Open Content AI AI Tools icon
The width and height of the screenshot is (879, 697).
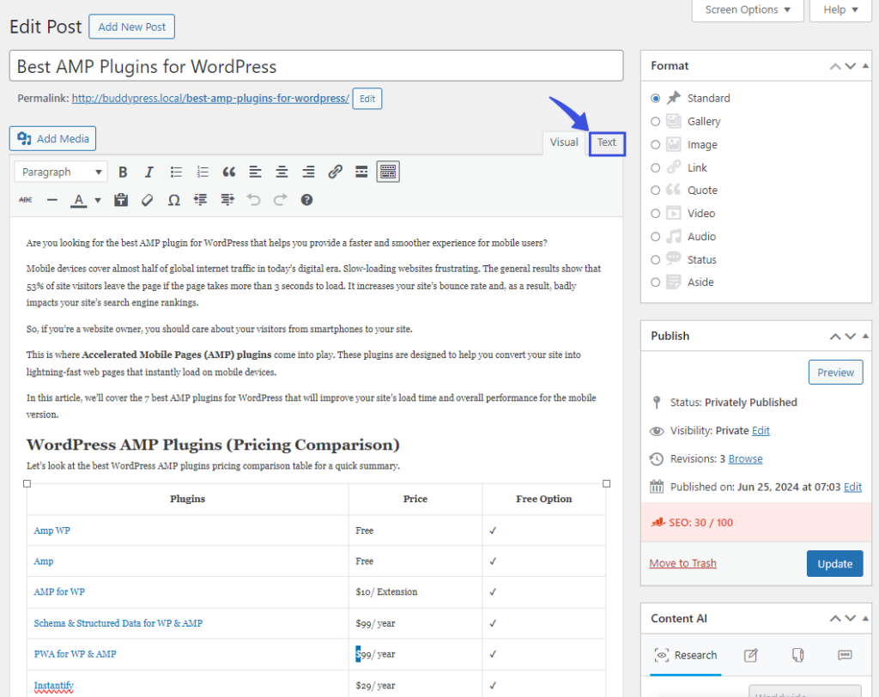pyautogui.click(x=797, y=655)
